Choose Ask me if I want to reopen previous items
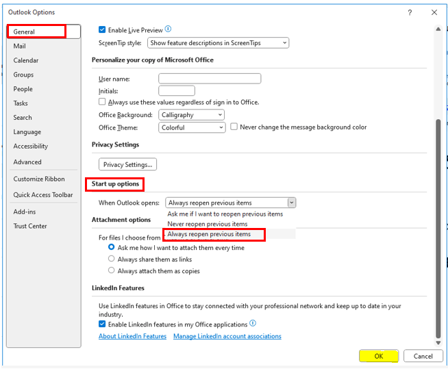 tap(225, 214)
